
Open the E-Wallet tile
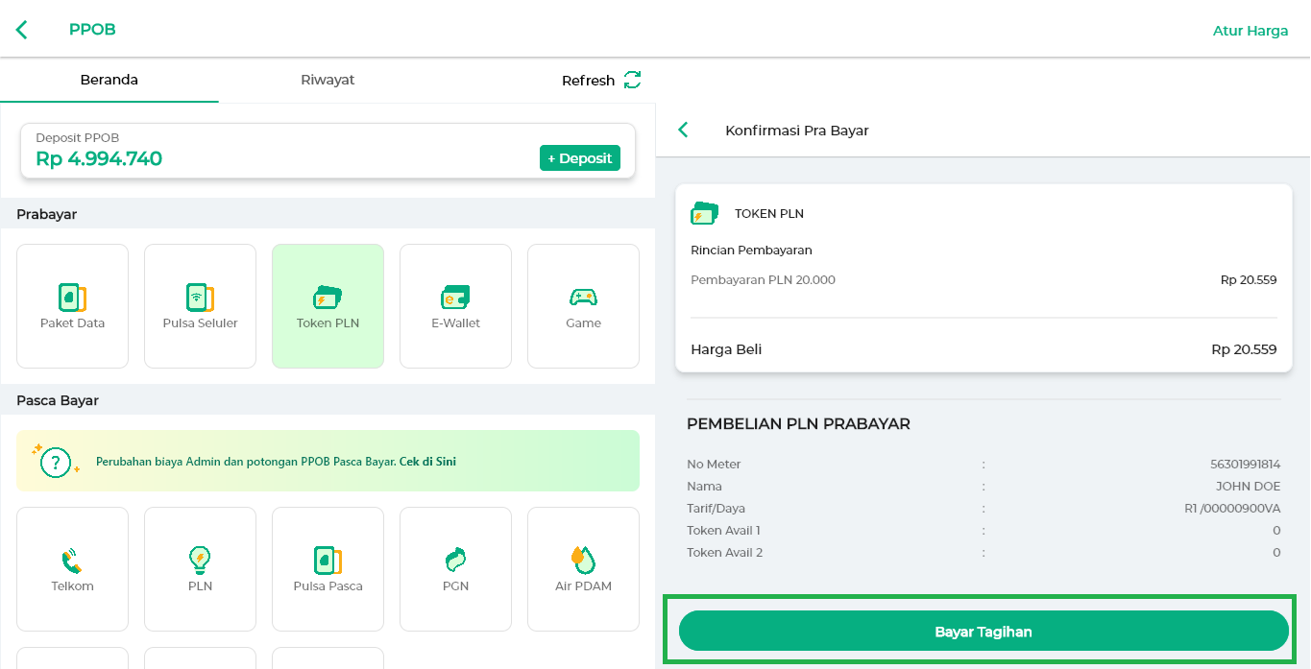tap(455, 306)
